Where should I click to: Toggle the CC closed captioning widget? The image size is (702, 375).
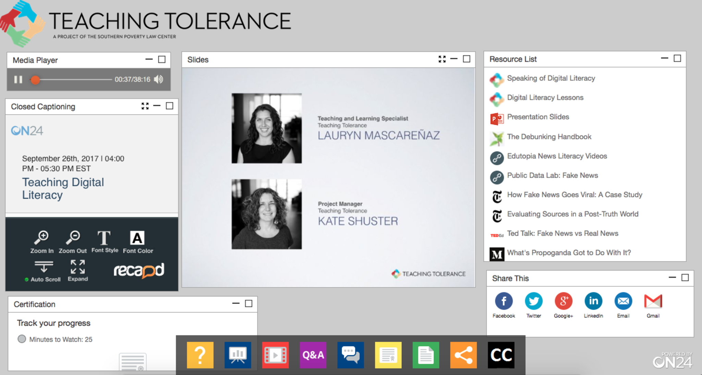point(501,355)
